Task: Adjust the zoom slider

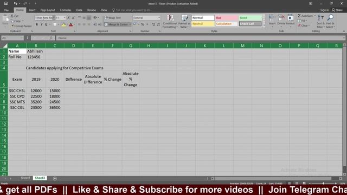Action: pyautogui.click(x=323, y=183)
